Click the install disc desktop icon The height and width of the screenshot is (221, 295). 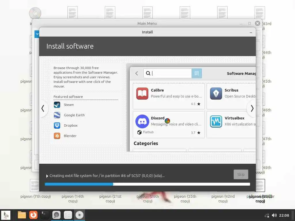click(x=35, y=13)
